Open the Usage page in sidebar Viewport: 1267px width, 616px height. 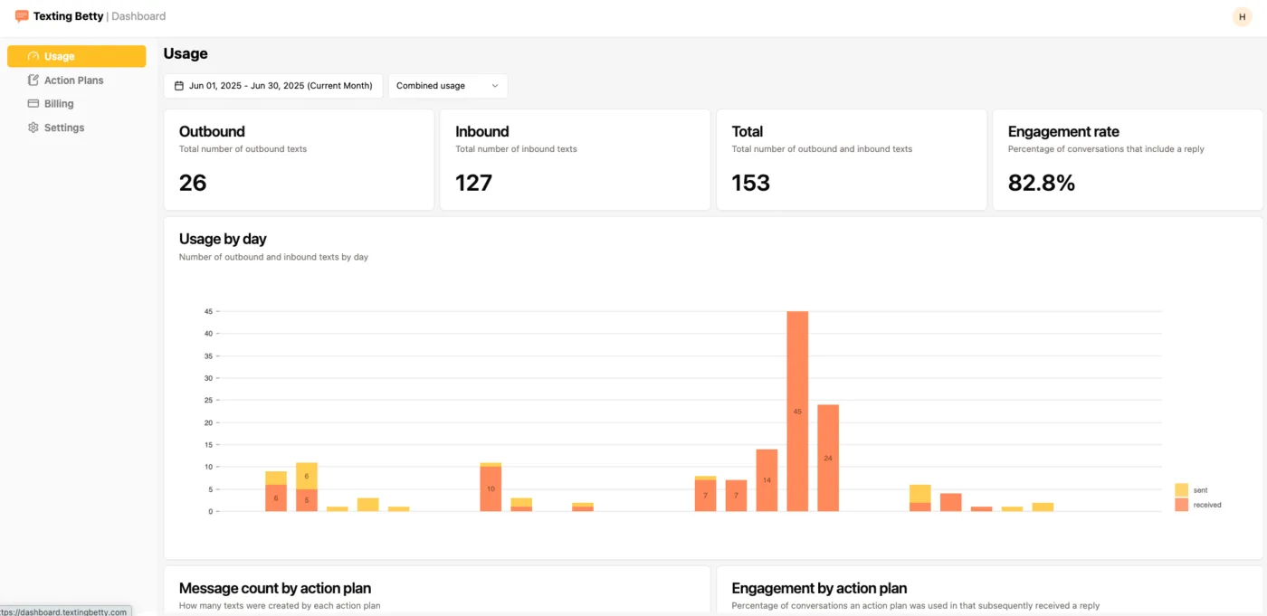tap(76, 56)
